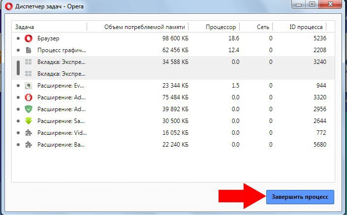Click the 98 600 КБ memory value
This screenshot has height=215, width=347.
(x=175, y=38)
